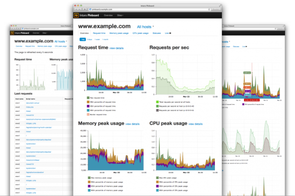Click the small Request time chart in left window
The height and width of the screenshot is (196, 295).
(32, 77)
